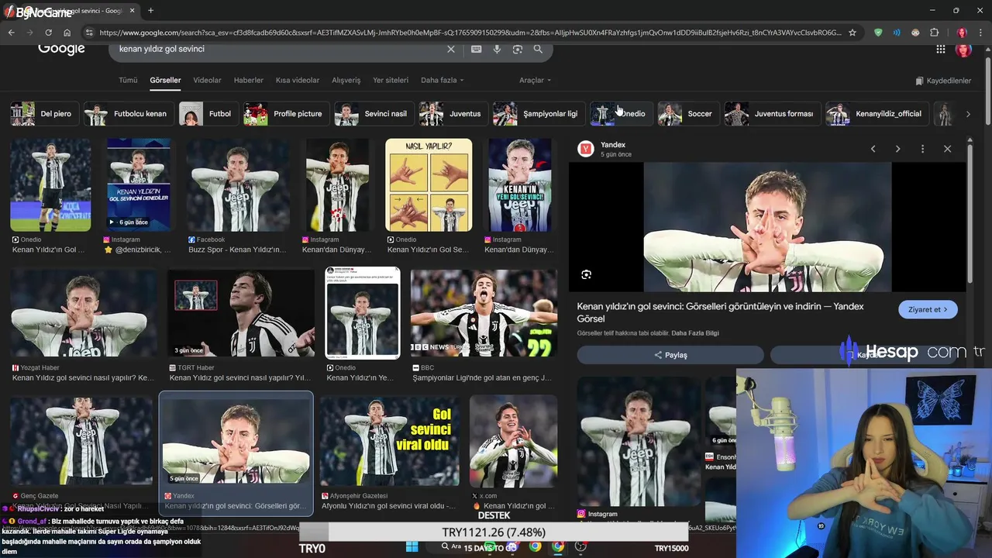
Task: Show previous image in preview panel
Action: [x=873, y=149]
